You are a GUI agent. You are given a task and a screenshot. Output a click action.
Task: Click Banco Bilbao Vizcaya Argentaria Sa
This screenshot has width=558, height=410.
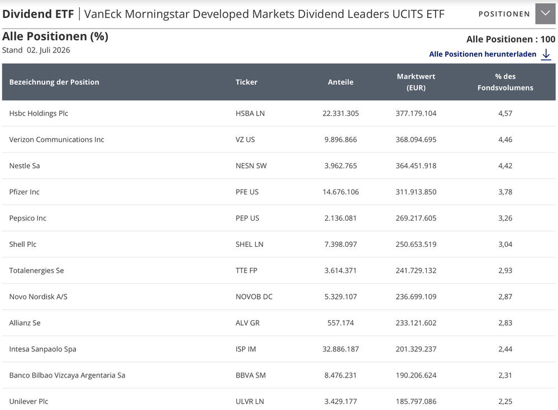click(67, 375)
